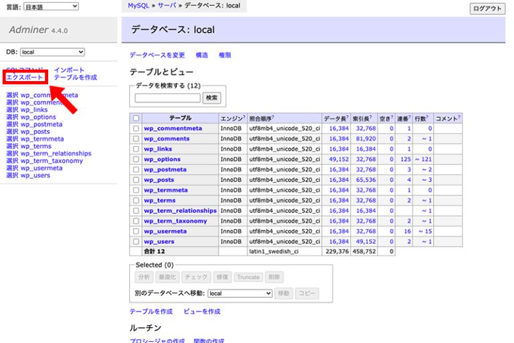Click the 検索 search button
The height and width of the screenshot is (343, 514).
pos(211,98)
